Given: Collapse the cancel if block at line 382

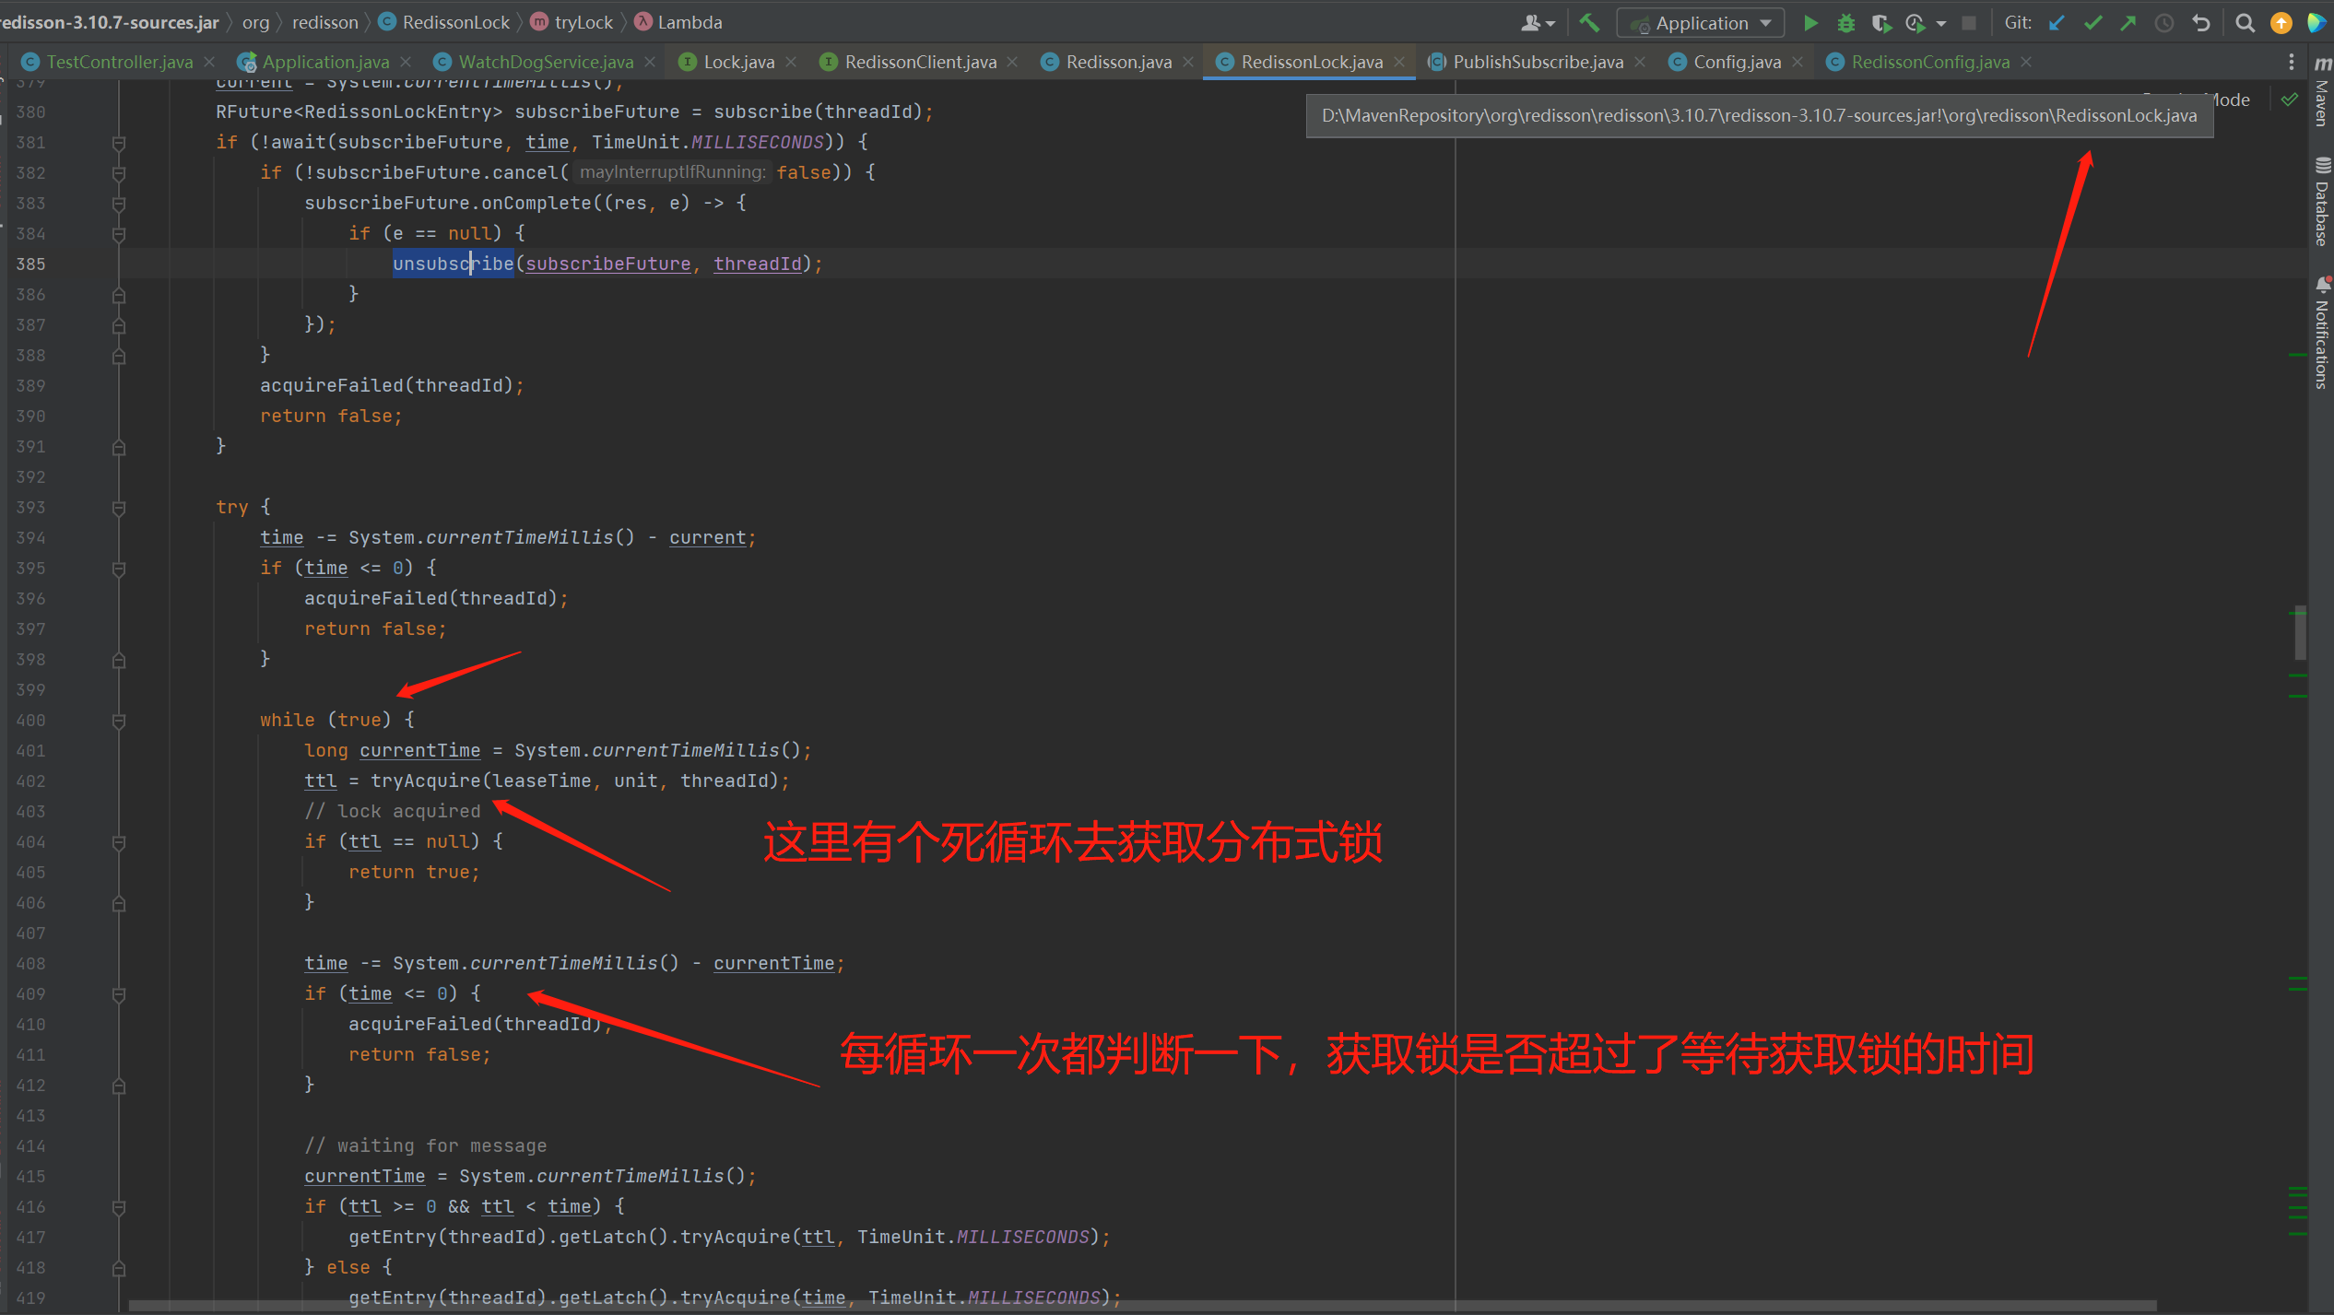Looking at the screenshot, I should click(x=119, y=173).
